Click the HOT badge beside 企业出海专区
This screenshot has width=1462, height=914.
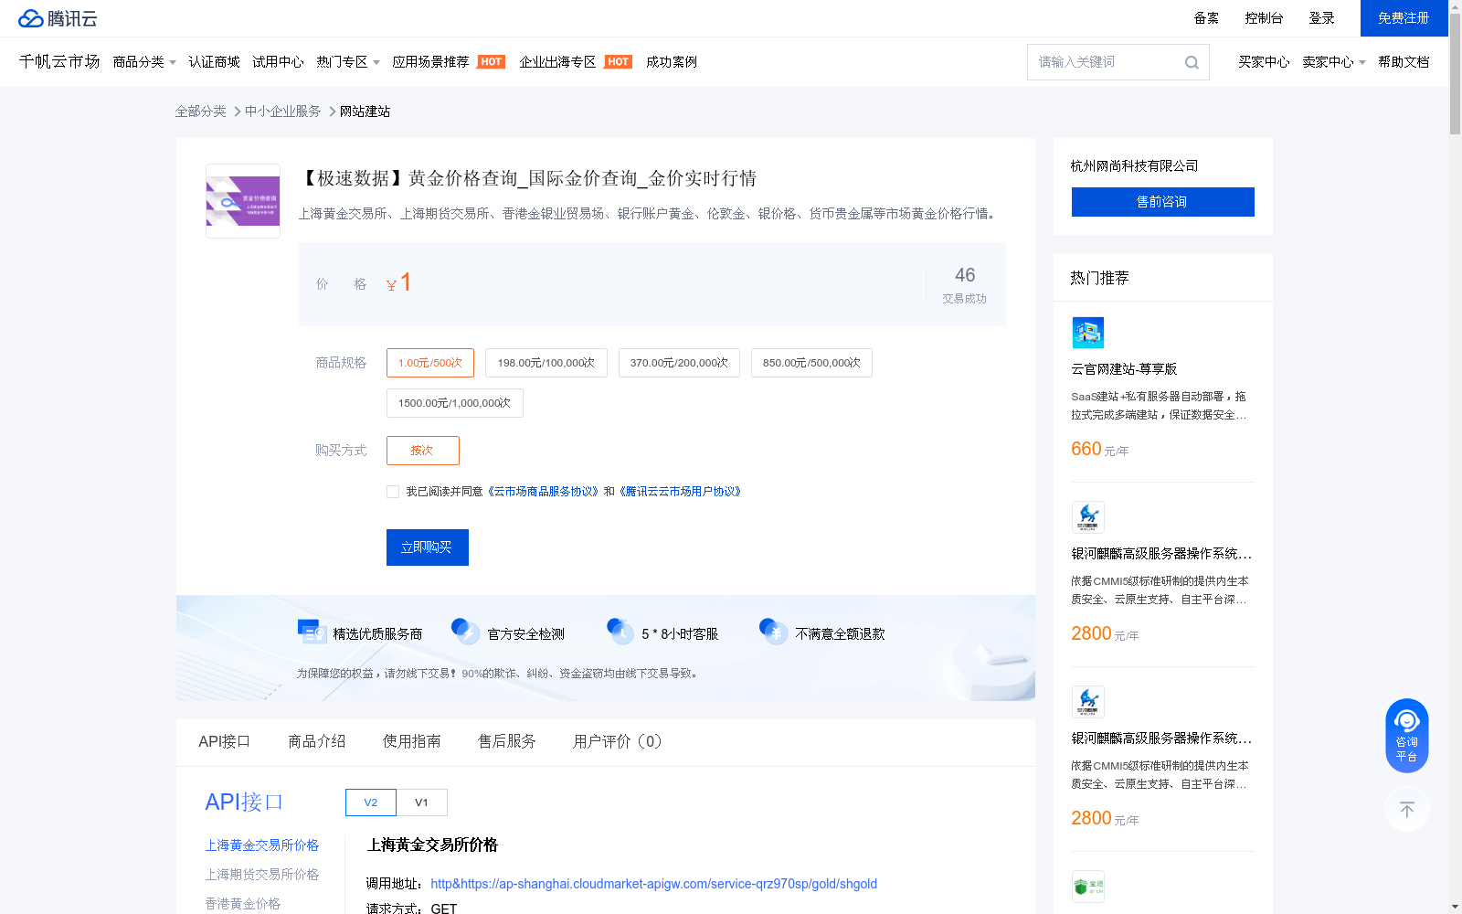[619, 62]
